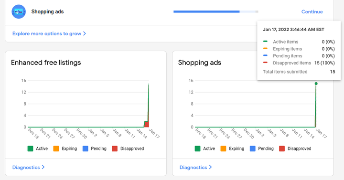
Task: Click Disapproved items row in tooltip
Action: pyautogui.click(x=299, y=63)
